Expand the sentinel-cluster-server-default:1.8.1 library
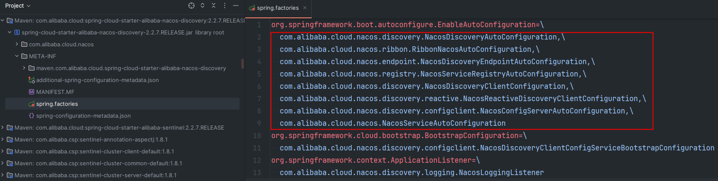Viewport: 718px width, 181px height. [3, 175]
